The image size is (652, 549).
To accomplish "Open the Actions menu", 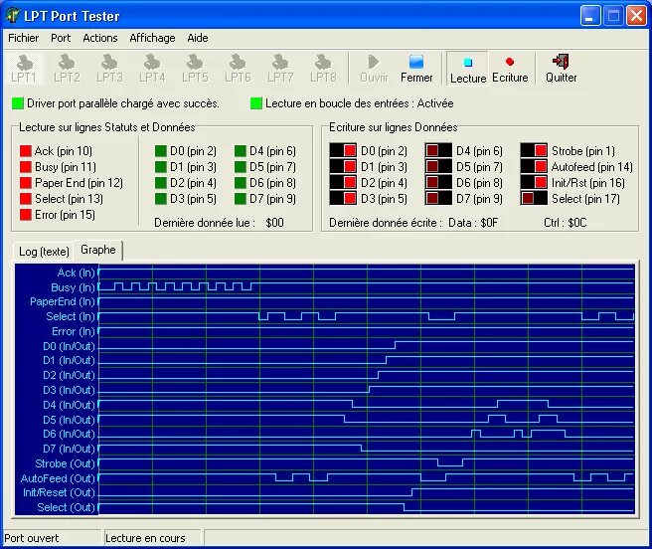I will 100,38.
